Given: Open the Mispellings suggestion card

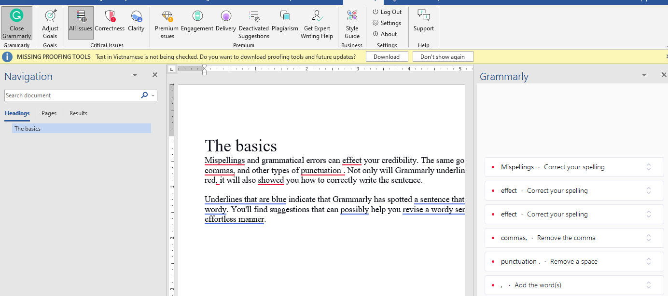Looking at the screenshot, I should 574,167.
